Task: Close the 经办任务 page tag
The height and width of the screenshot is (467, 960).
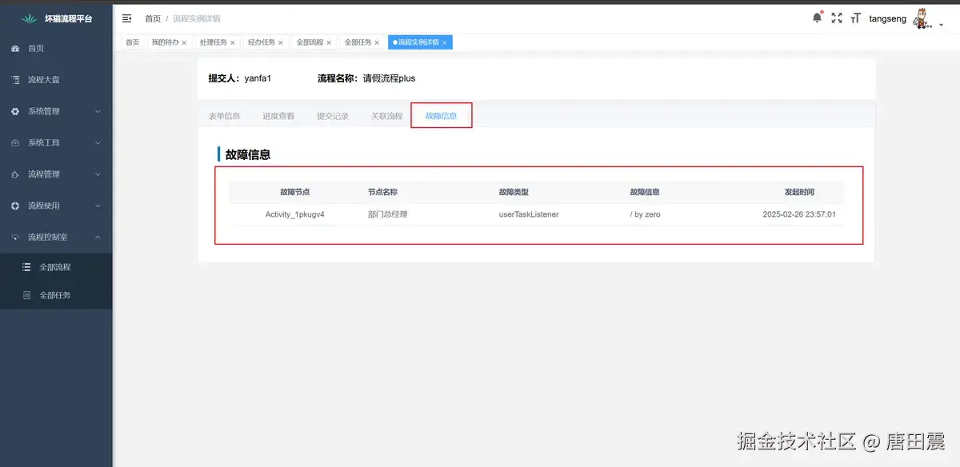Action: (x=280, y=42)
